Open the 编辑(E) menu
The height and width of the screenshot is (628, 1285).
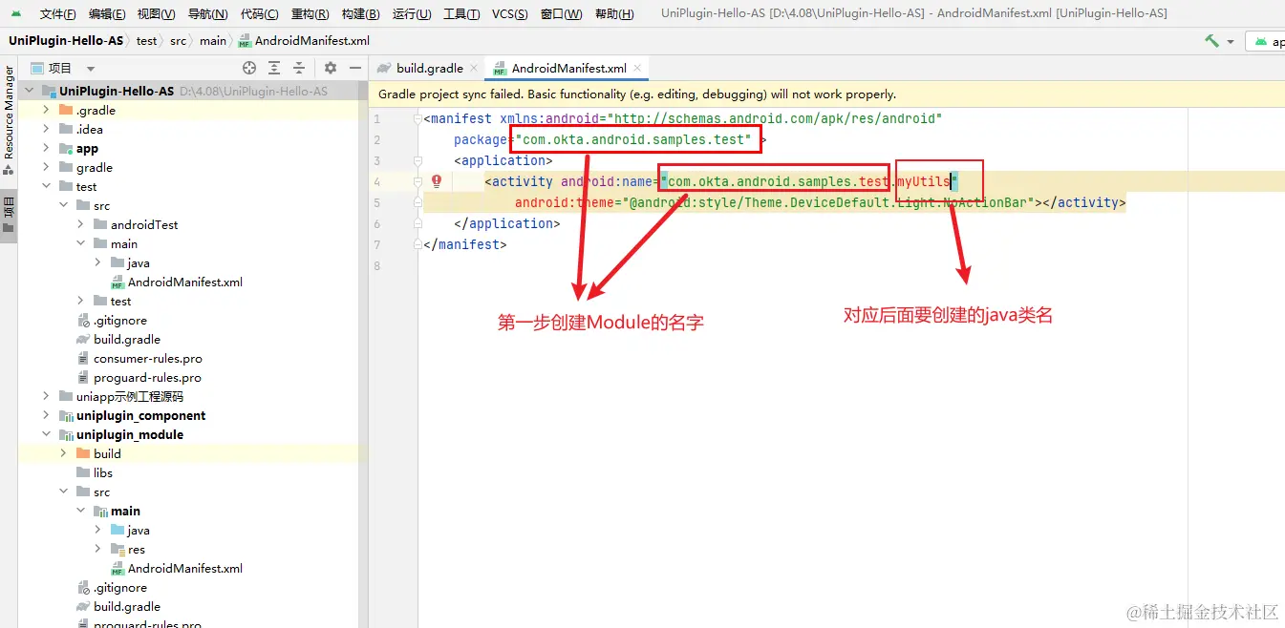(x=107, y=13)
